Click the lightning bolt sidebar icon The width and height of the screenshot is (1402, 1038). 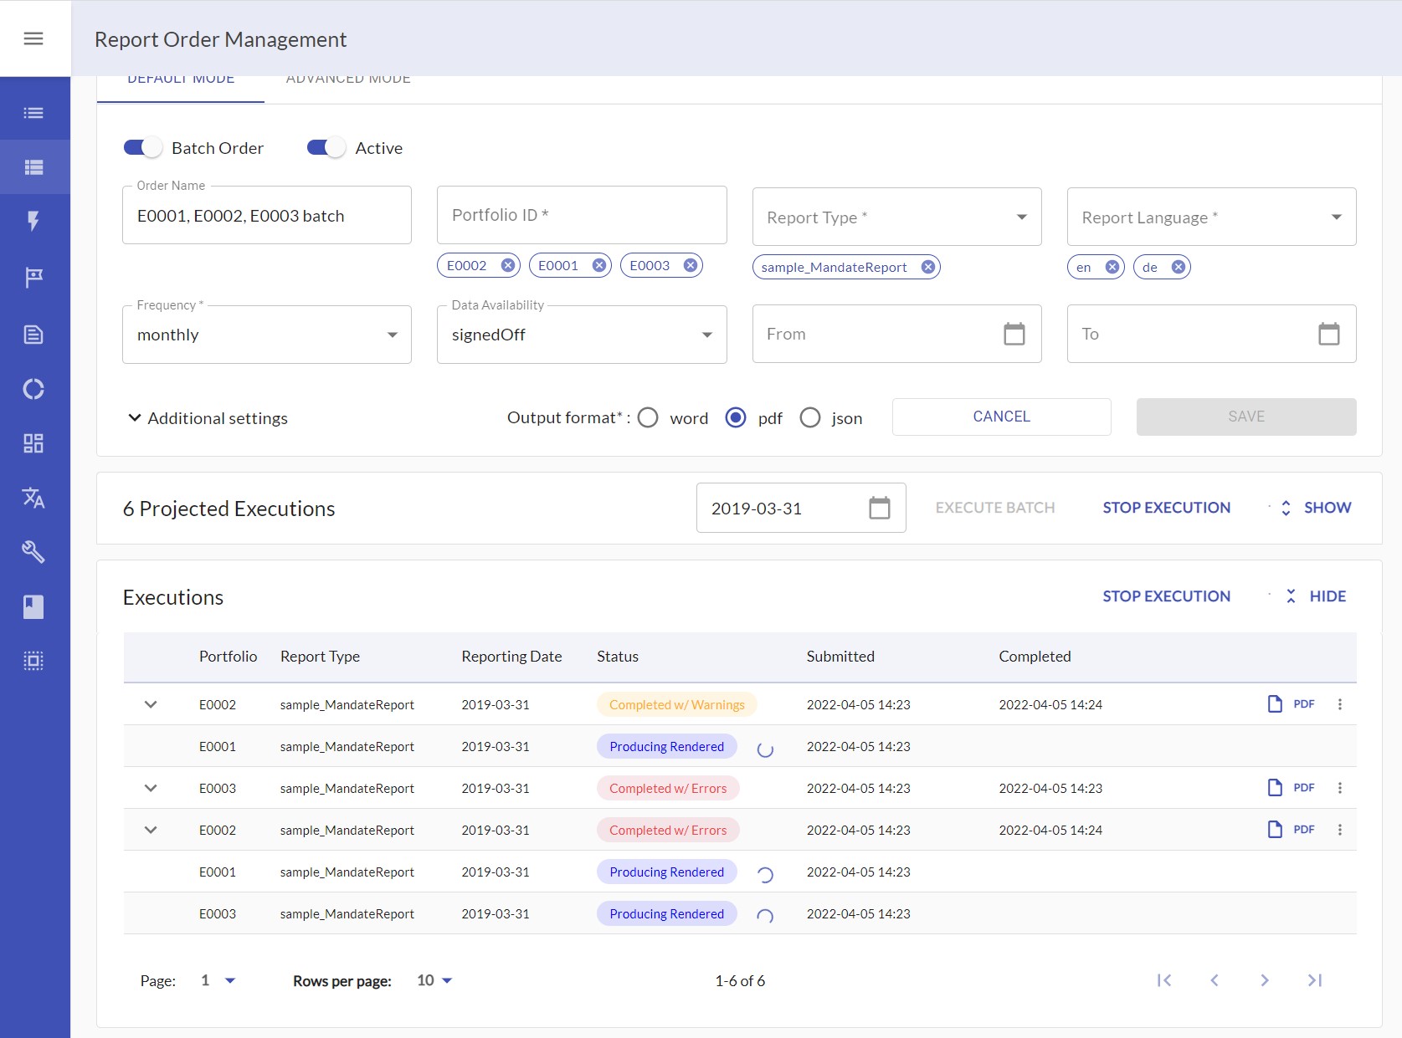pyautogui.click(x=33, y=221)
